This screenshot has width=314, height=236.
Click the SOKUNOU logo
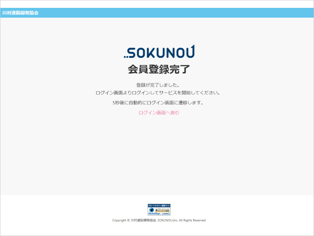[159, 52]
